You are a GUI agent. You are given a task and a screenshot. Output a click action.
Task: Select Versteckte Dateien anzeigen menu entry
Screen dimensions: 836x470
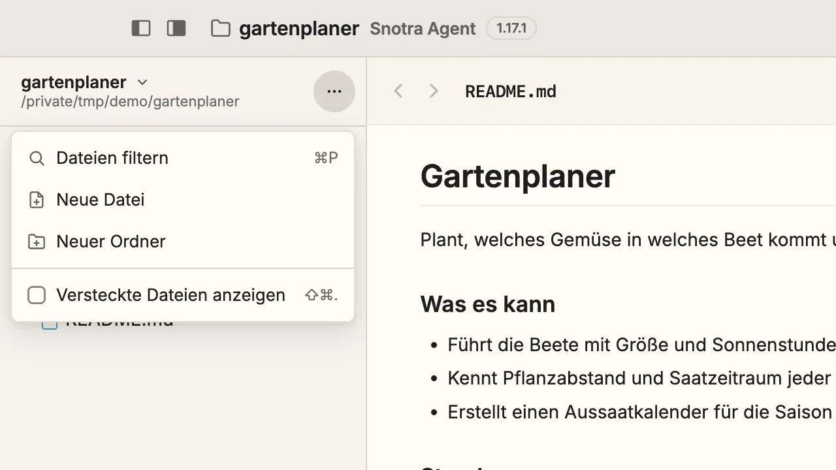183,295
